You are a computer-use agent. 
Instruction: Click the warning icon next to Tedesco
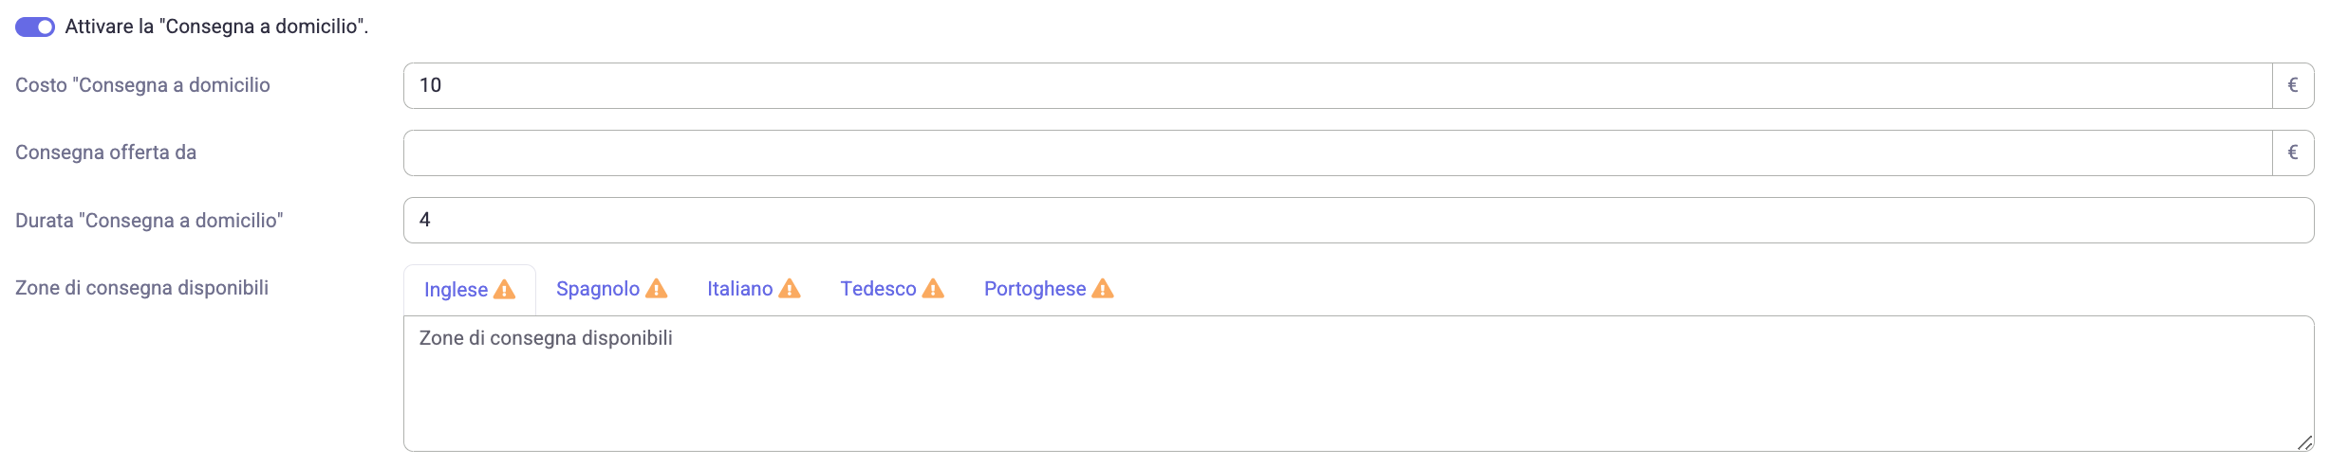point(934,289)
